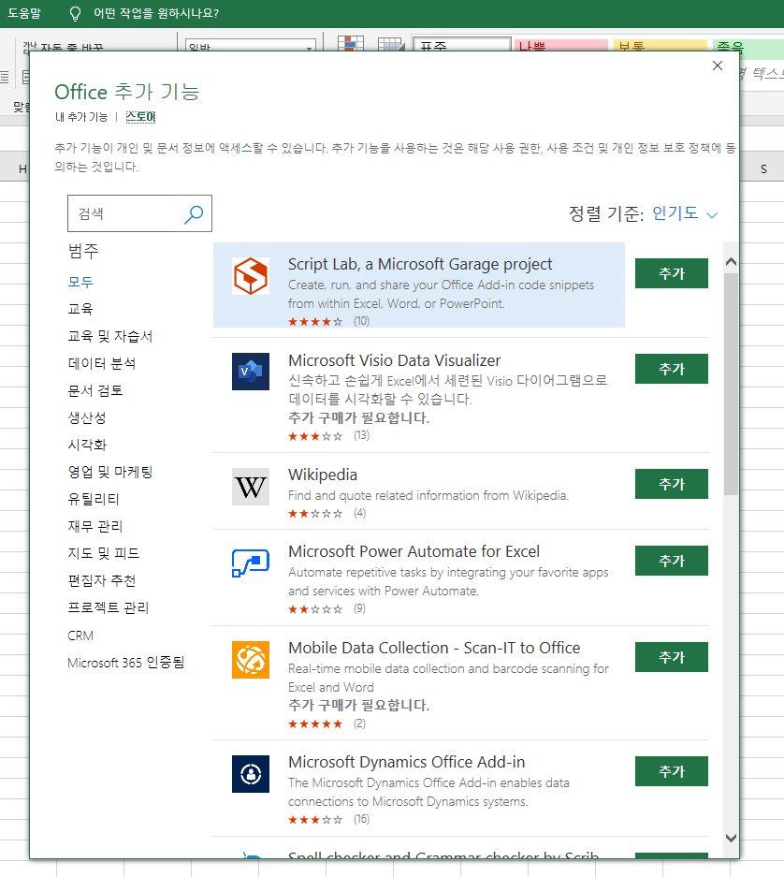Viewport: 784px width, 877px height.
Task: Open the 도움말 ribbon tab
Action: pos(24,13)
